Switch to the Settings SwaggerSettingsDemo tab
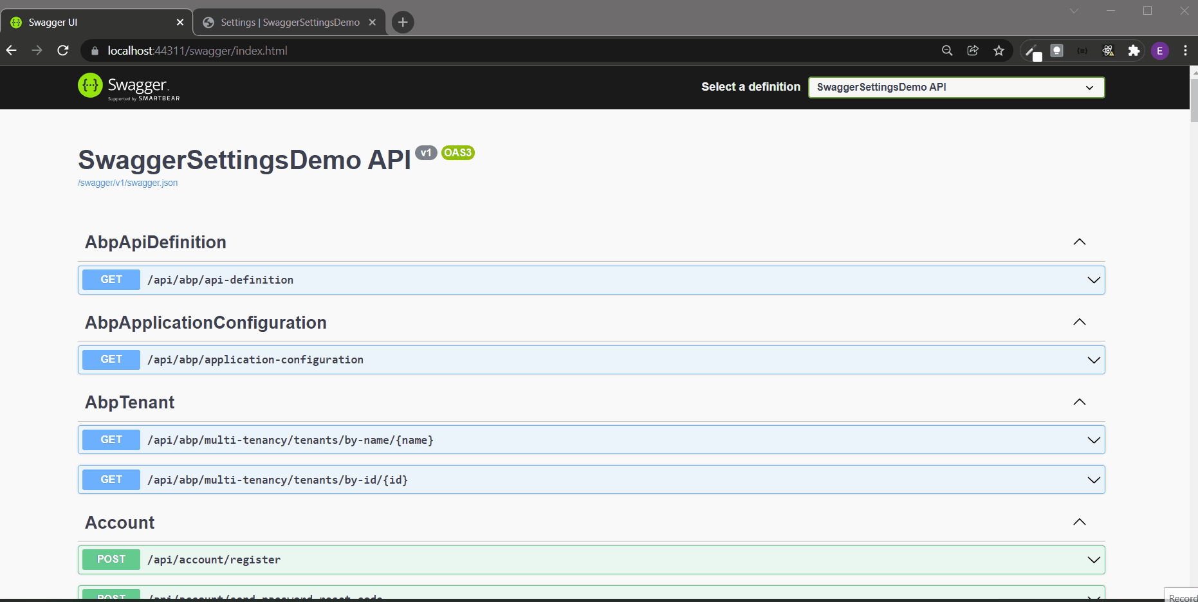The image size is (1198, 602). click(290, 23)
